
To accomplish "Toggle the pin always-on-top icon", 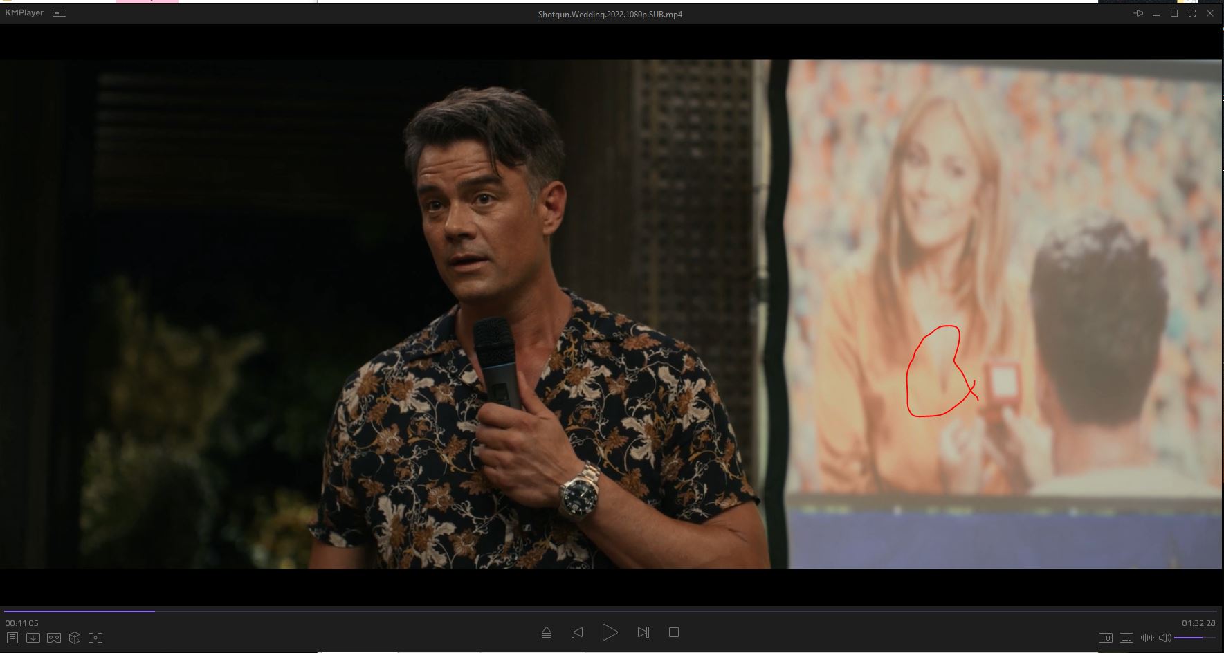I will coord(1138,13).
